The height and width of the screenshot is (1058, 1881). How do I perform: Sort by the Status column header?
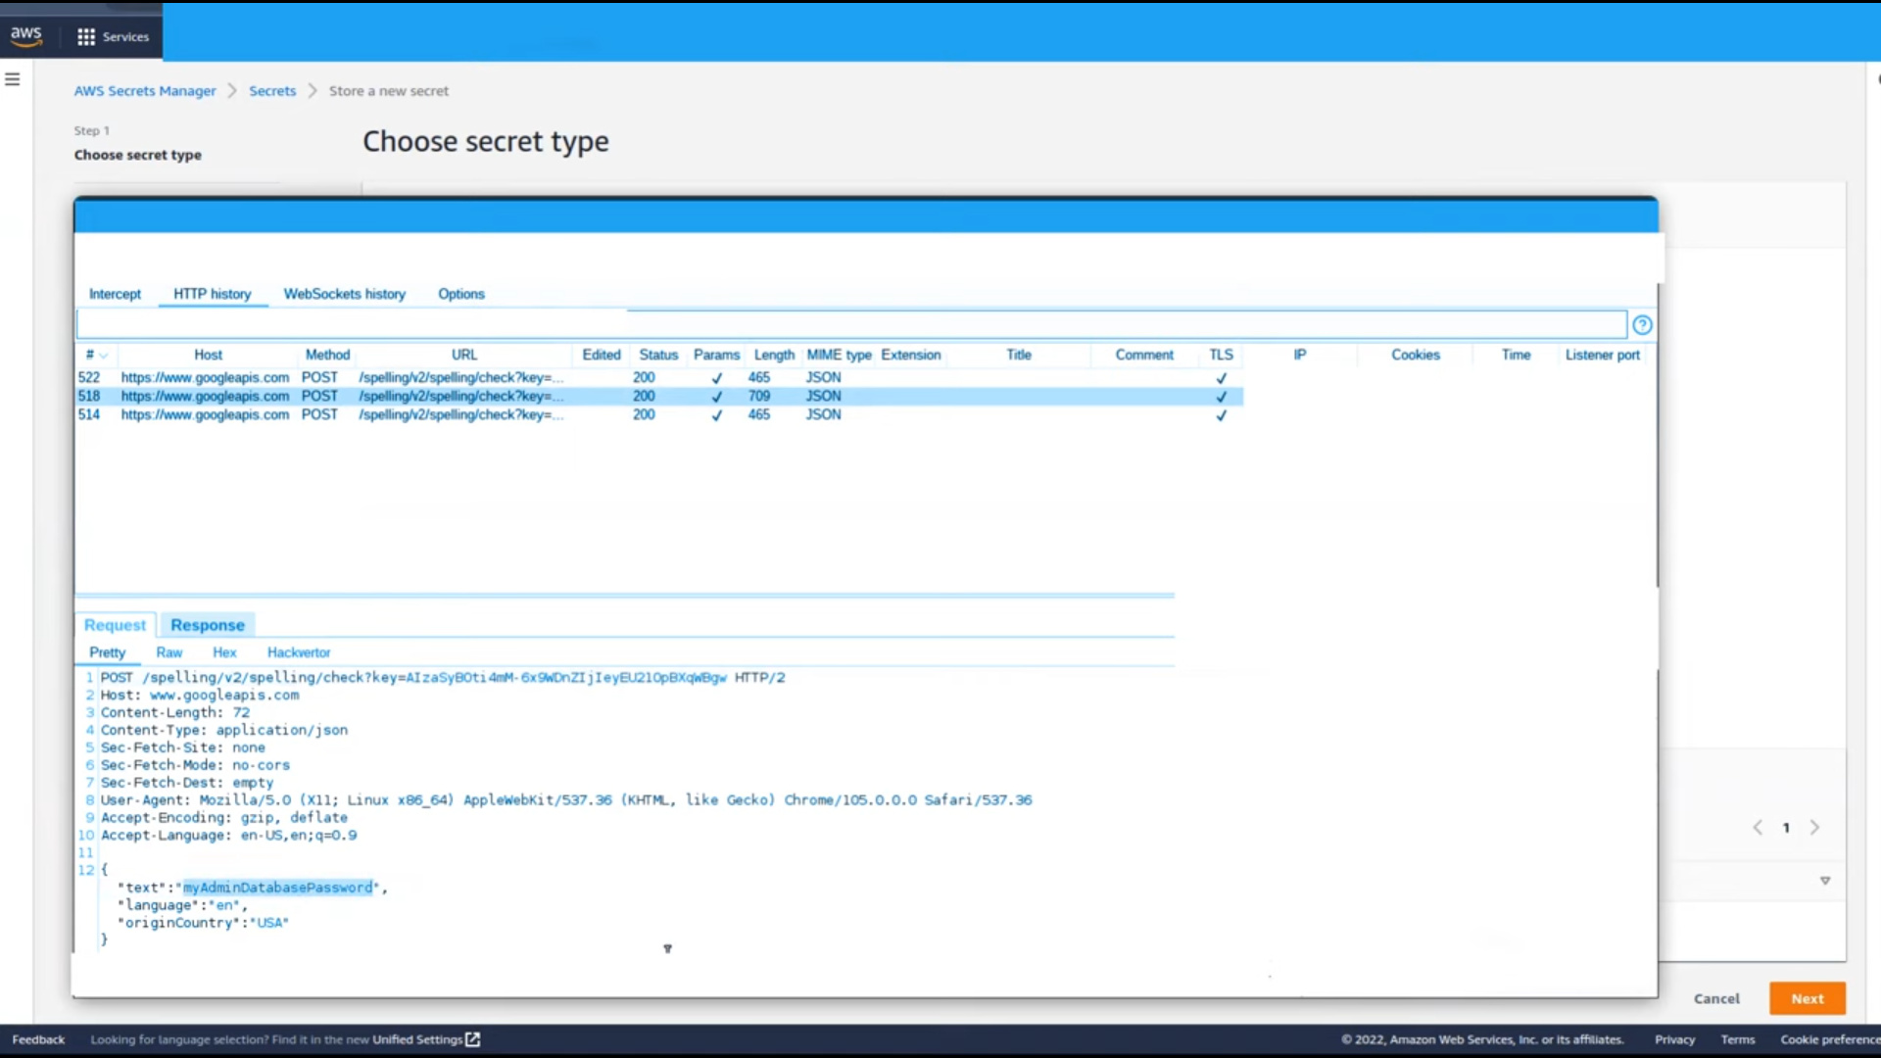click(x=658, y=355)
